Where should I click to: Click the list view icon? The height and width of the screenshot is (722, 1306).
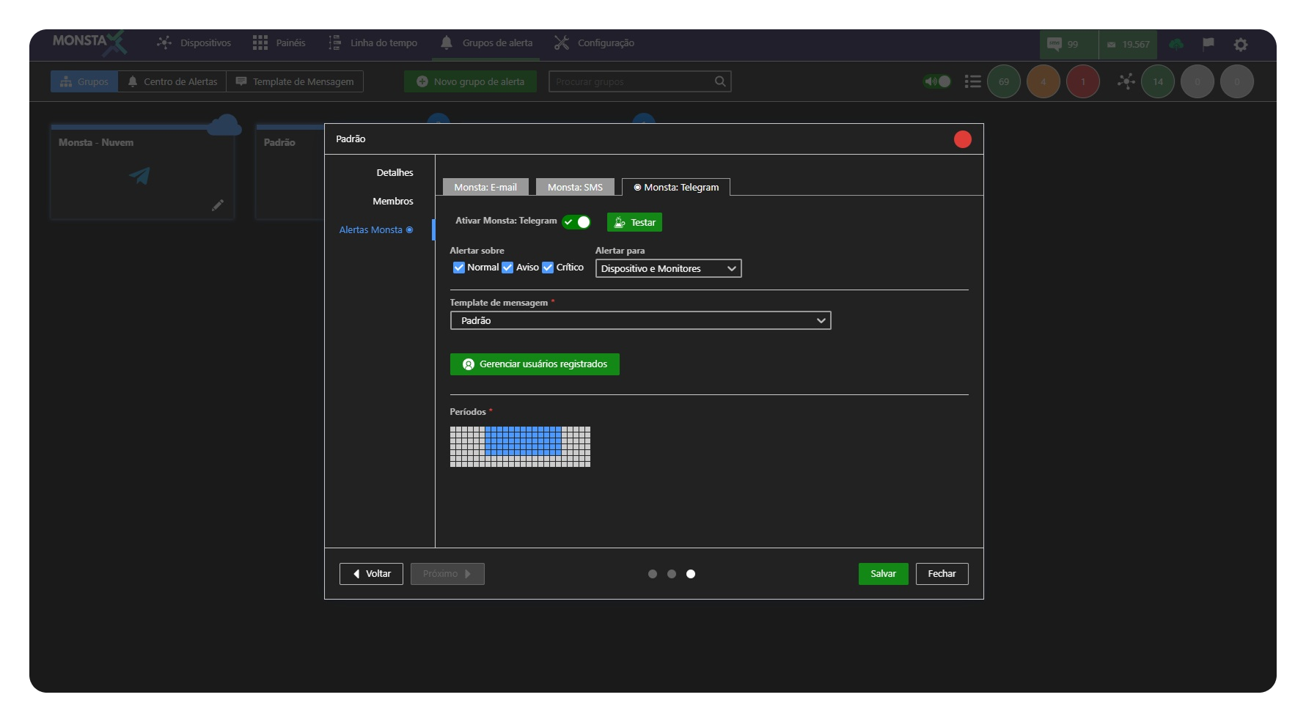pos(973,81)
